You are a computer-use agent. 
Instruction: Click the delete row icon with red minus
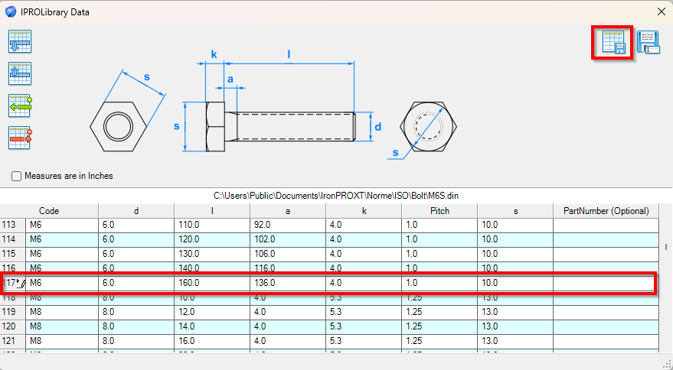(20, 138)
